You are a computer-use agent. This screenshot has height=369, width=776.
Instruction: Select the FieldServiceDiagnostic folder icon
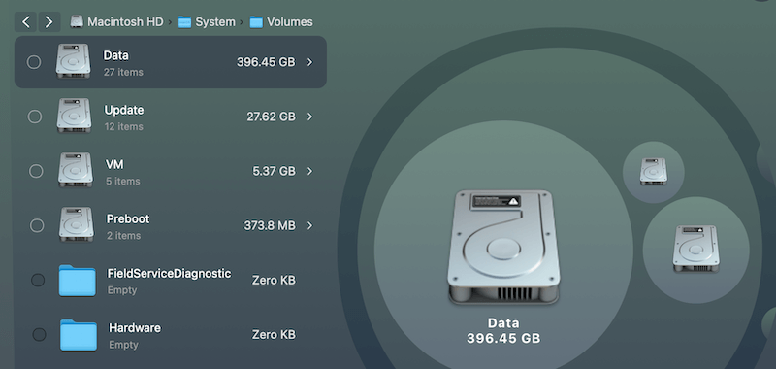pos(78,281)
